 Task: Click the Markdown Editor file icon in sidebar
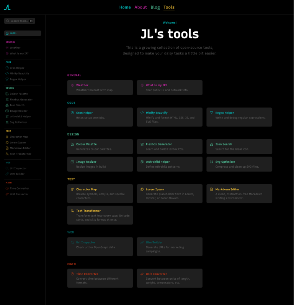[7, 148]
